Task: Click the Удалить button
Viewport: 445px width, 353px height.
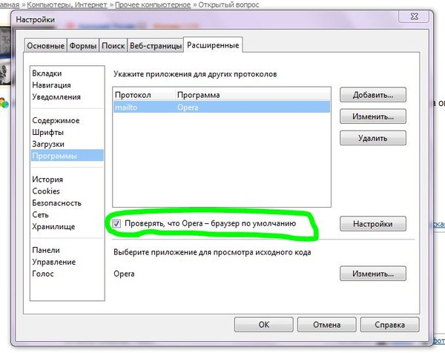Action: pos(373,138)
